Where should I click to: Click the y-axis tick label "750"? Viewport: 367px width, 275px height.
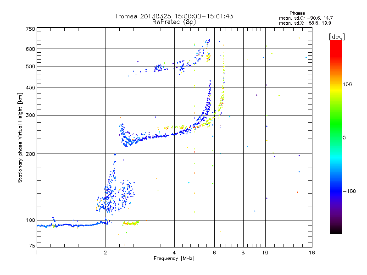point(30,29)
